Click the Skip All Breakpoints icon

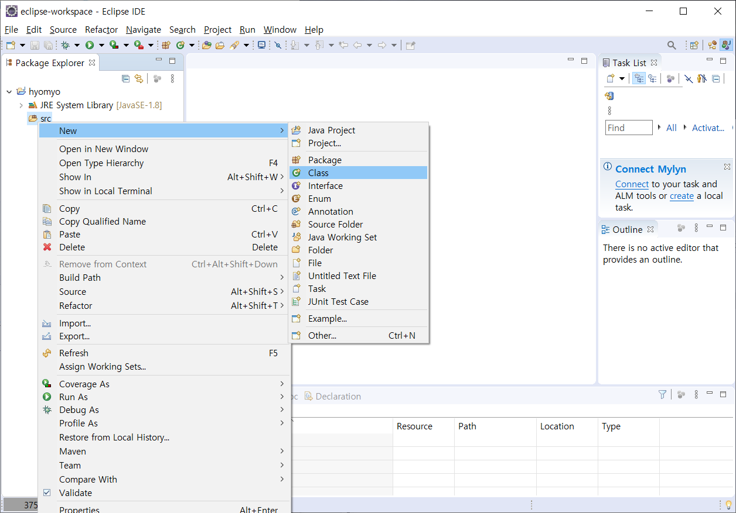(278, 45)
